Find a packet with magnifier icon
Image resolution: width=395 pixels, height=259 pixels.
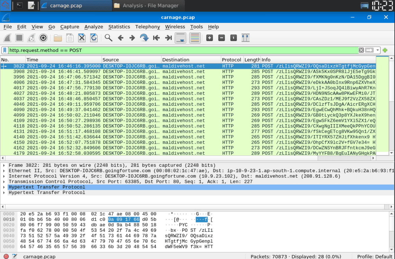[x=109, y=38]
